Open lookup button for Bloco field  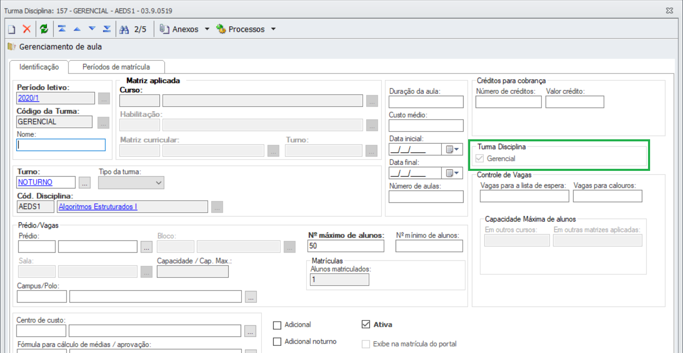pos(289,247)
